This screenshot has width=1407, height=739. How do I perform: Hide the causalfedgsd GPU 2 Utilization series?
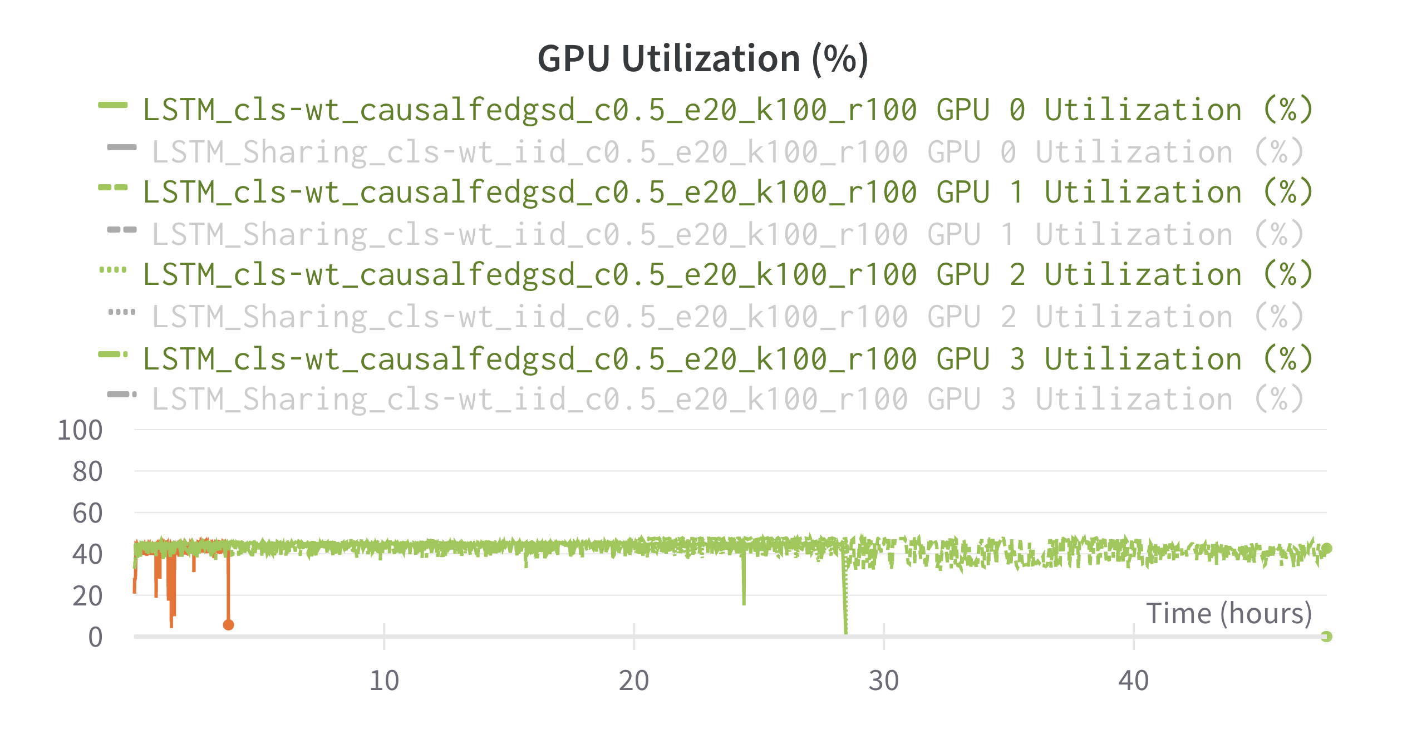727,274
